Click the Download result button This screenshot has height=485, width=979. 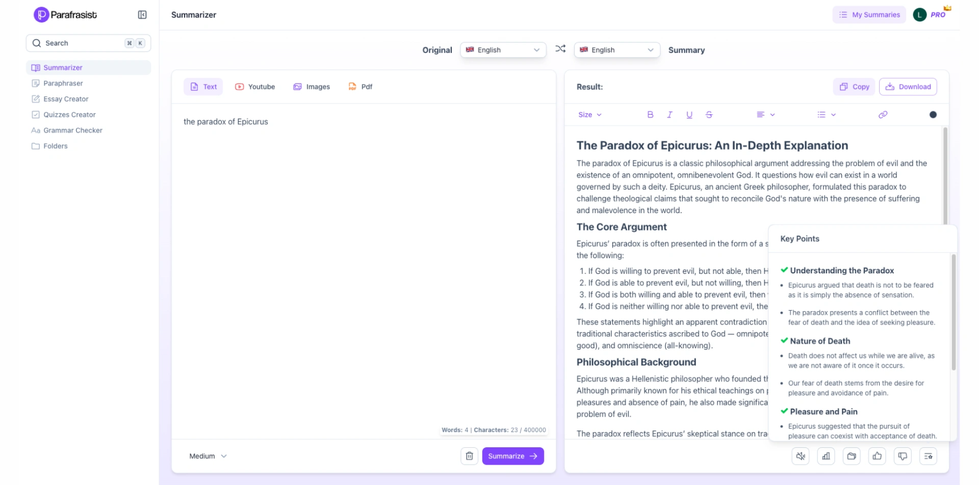click(x=908, y=87)
